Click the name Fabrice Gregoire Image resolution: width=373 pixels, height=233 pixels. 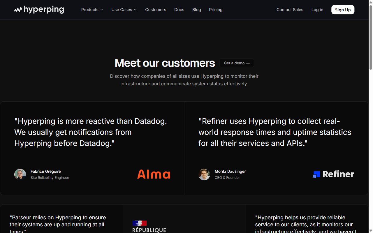tap(46, 171)
